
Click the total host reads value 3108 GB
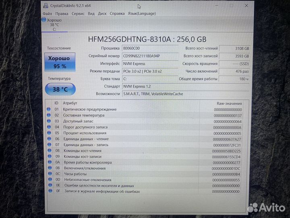(234, 48)
